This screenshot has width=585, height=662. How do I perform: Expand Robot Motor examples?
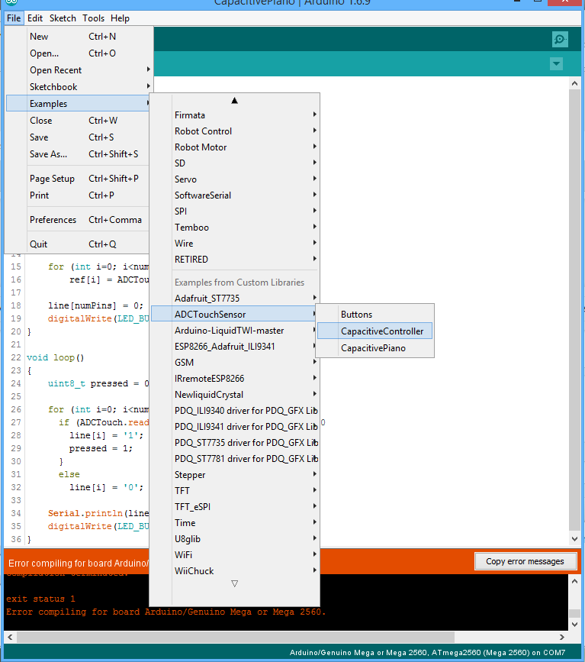click(235, 147)
